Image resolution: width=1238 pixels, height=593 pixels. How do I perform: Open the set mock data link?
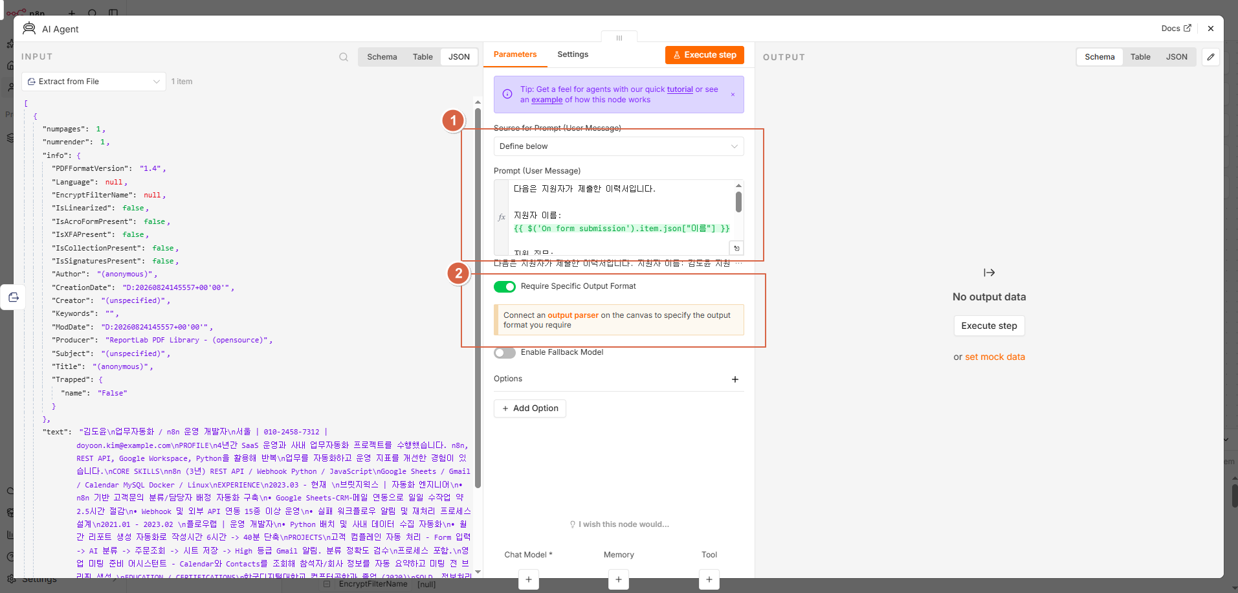click(995, 357)
